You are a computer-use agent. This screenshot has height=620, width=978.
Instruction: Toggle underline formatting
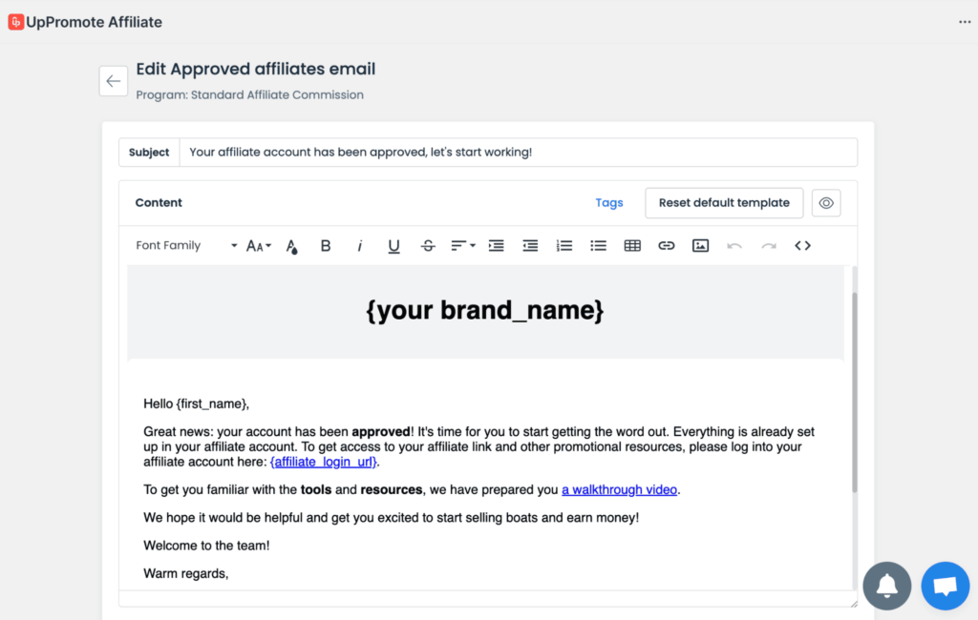pyautogui.click(x=393, y=245)
